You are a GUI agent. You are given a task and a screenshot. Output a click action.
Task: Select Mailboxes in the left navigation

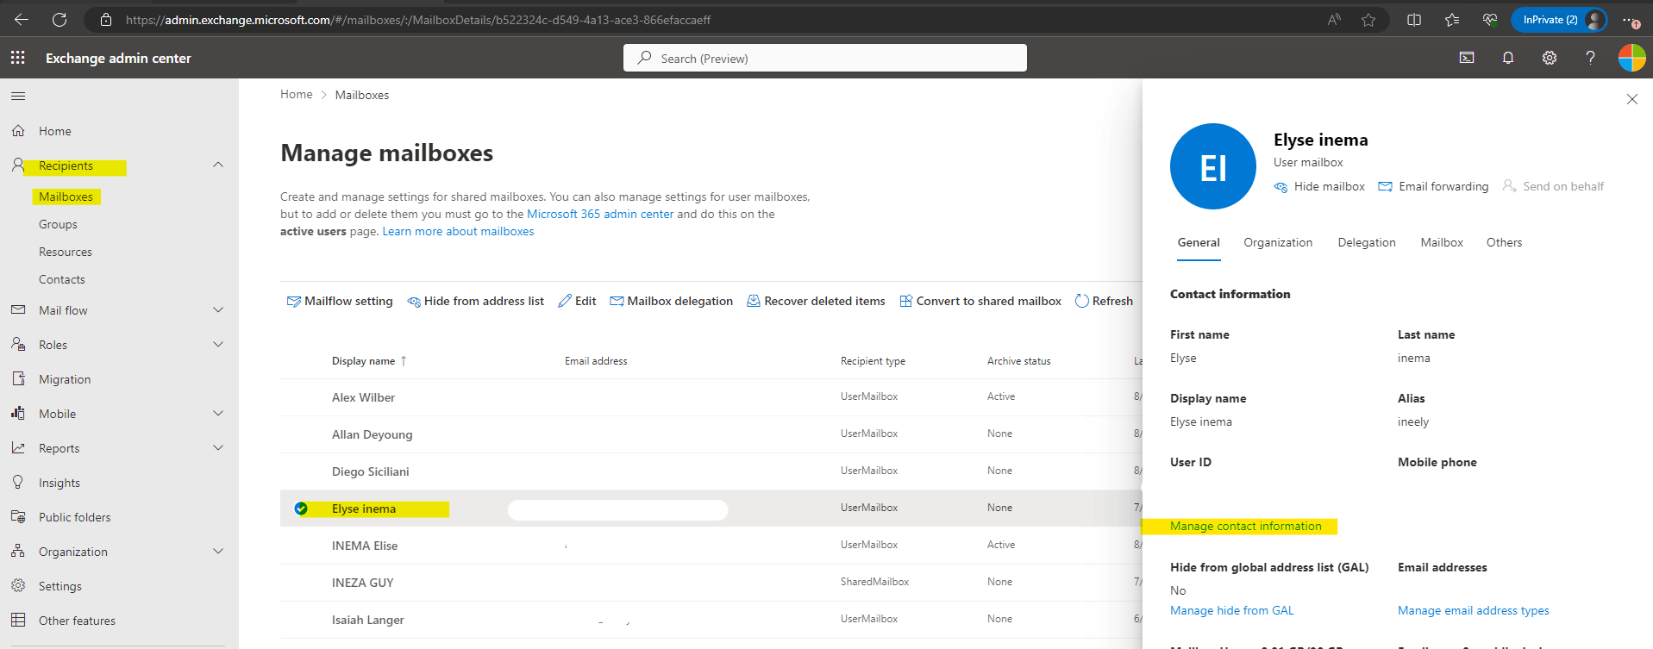pyautogui.click(x=66, y=197)
